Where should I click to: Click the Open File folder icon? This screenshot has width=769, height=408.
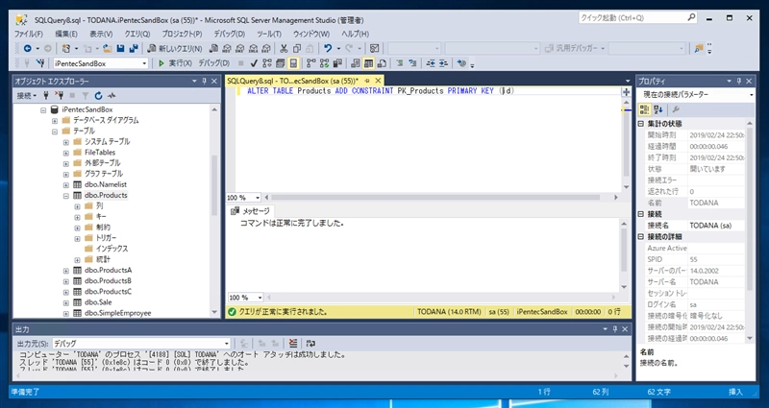click(107, 49)
